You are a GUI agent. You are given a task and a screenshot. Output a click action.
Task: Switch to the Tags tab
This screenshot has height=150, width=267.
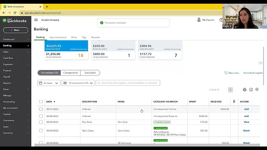coord(84,37)
